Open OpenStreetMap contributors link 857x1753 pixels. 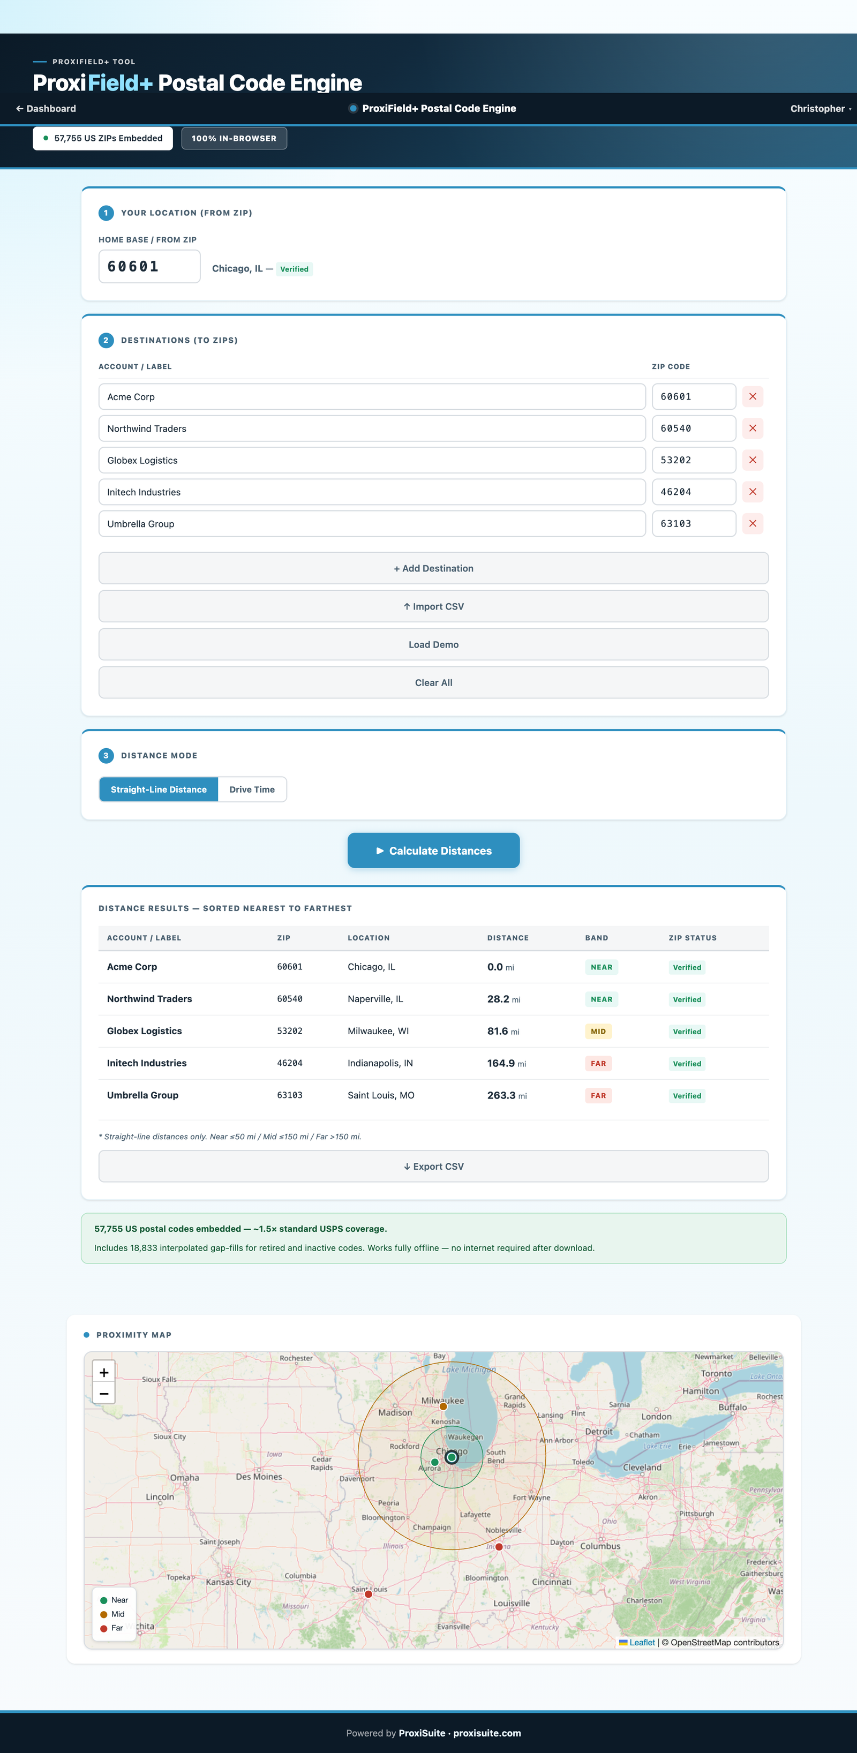tap(725, 1642)
